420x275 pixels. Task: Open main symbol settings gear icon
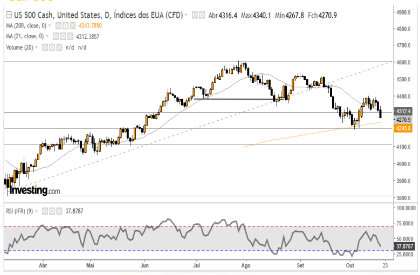click(201, 15)
